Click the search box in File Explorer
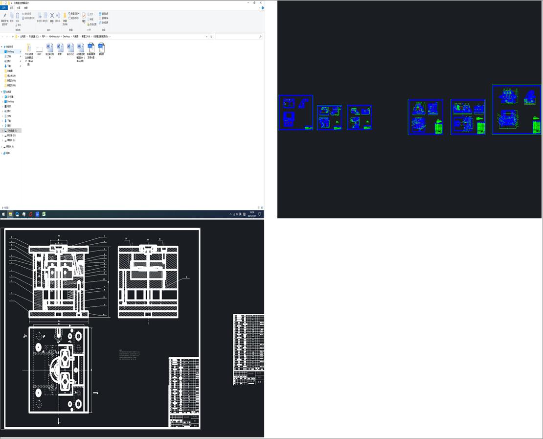The width and height of the screenshot is (543, 439). (237, 37)
